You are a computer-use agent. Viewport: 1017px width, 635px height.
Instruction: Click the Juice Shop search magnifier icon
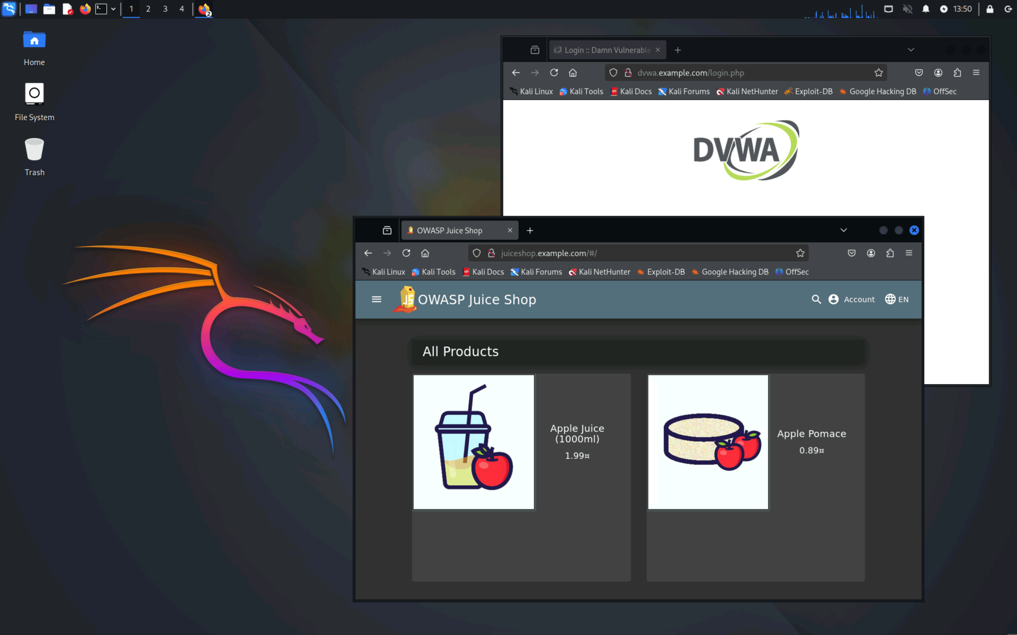[816, 300]
